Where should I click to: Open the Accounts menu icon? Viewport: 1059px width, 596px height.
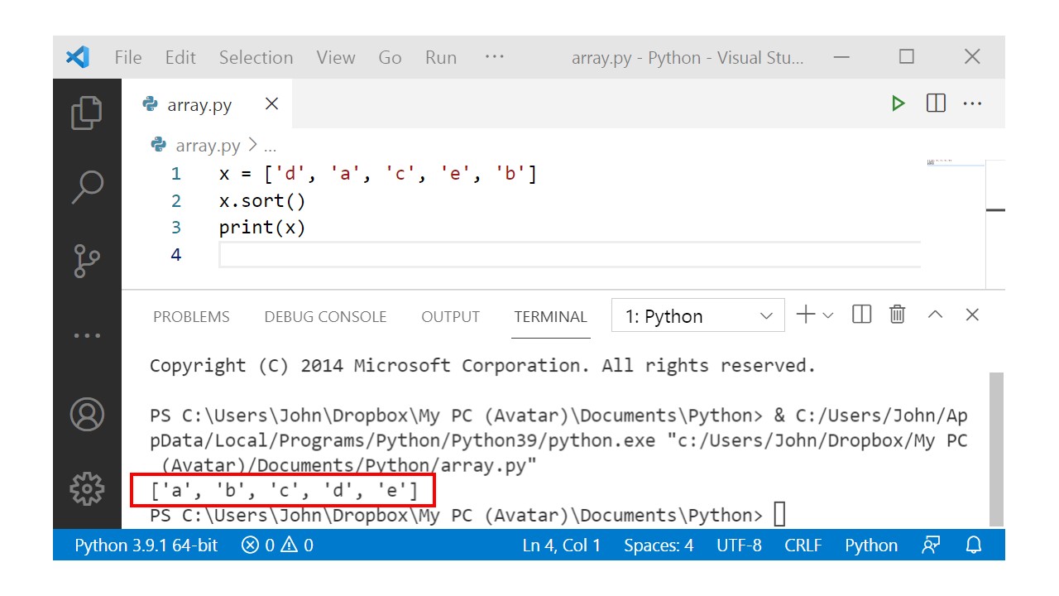tap(87, 414)
